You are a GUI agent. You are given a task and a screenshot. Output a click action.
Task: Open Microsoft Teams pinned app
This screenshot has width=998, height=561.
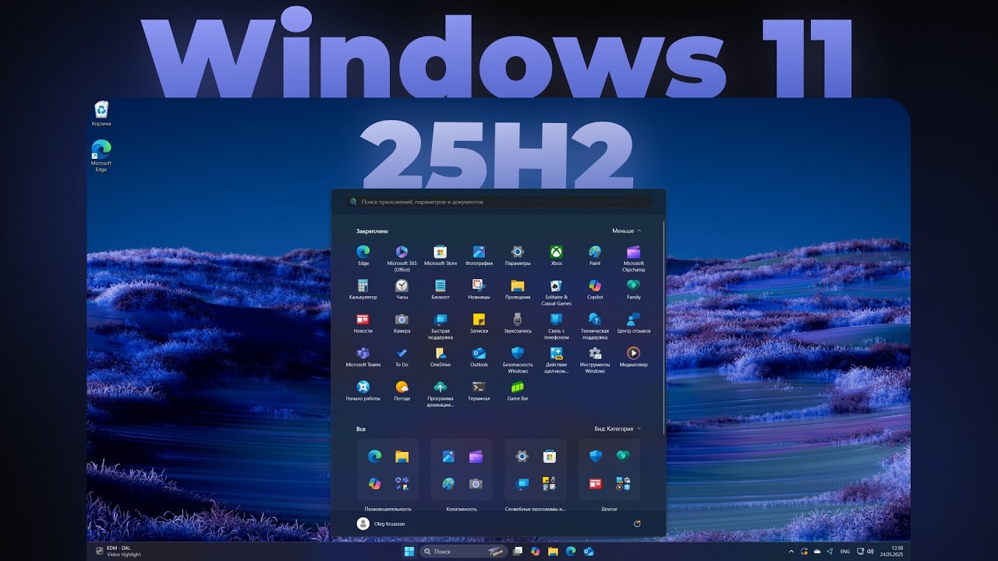tap(363, 357)
